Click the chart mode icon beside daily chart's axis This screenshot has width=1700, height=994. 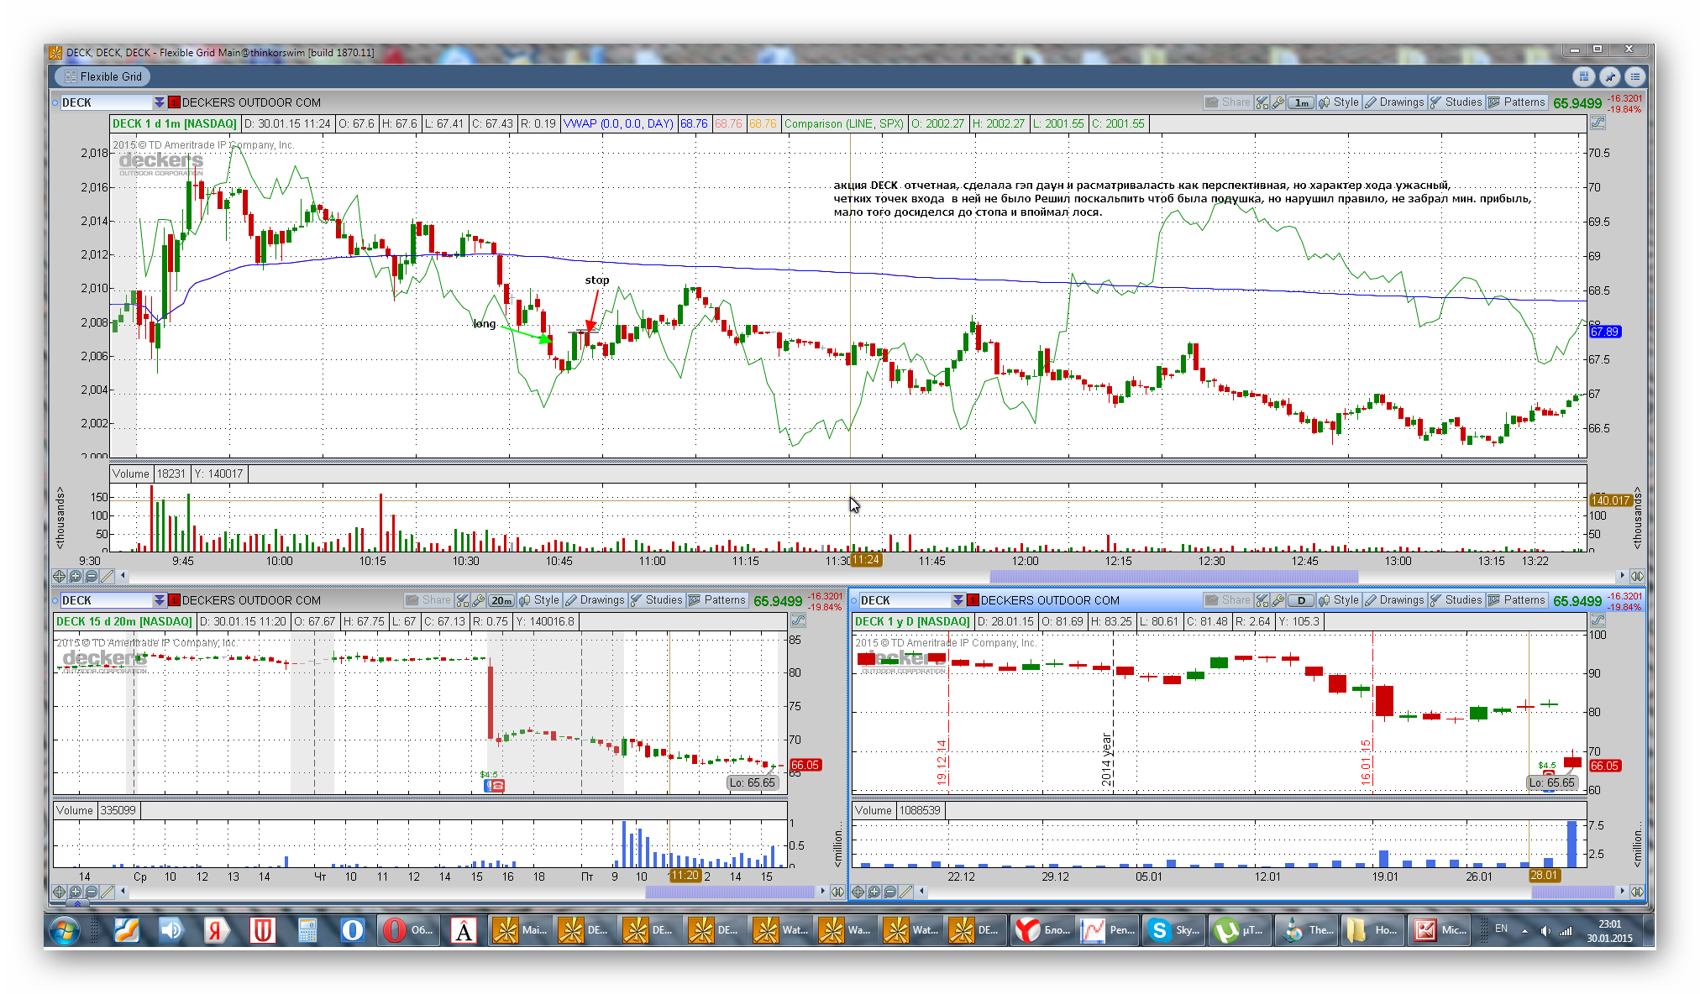click(1598, 621)
